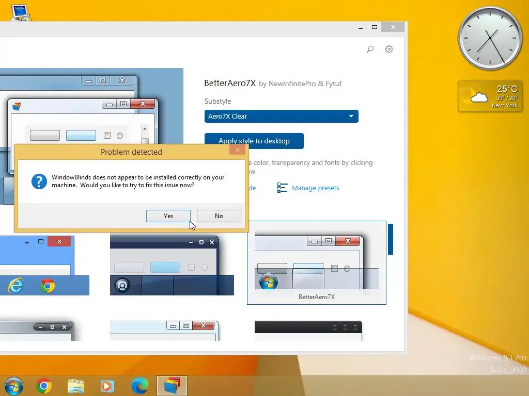Maximize the WindowBlinds window
529x396 pixels.
tap(375, 27)
